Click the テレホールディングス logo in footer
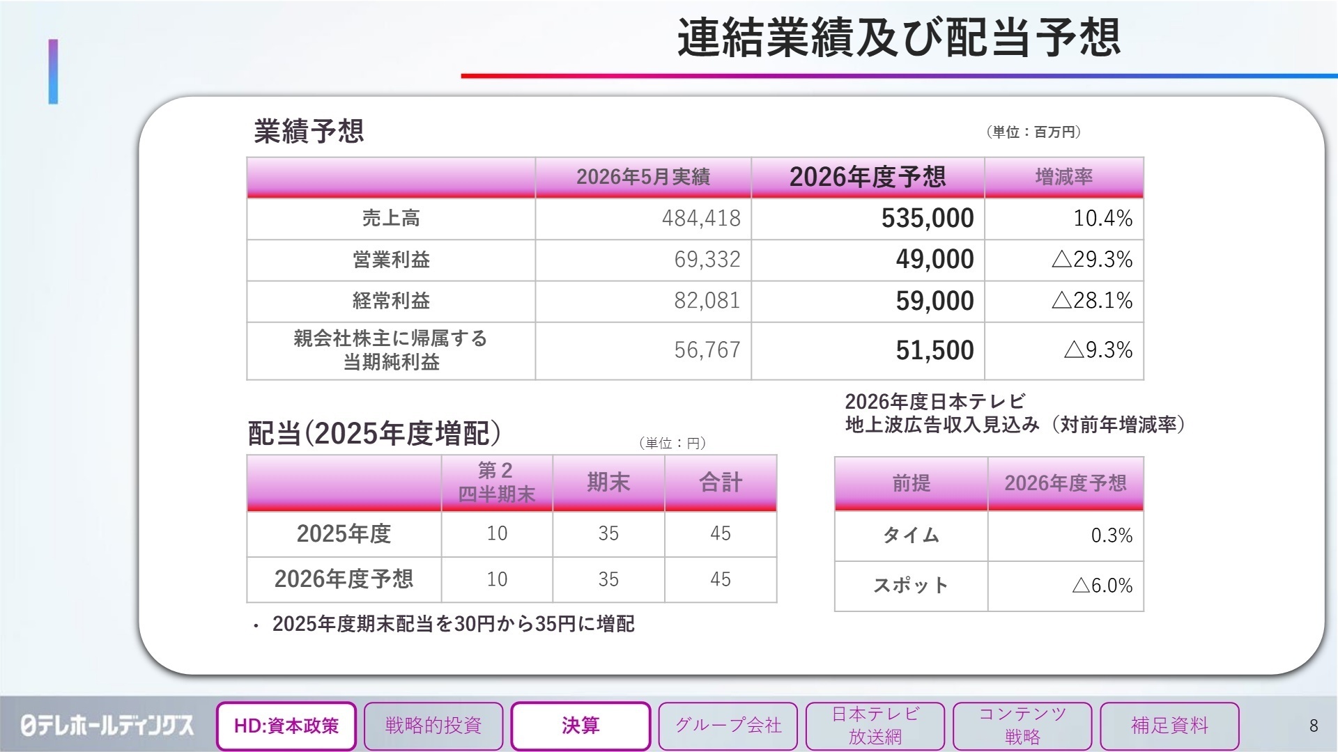 point(107,726)
